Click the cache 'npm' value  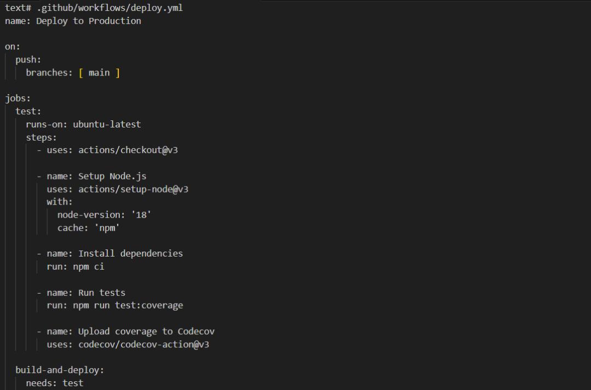(107, 228)
